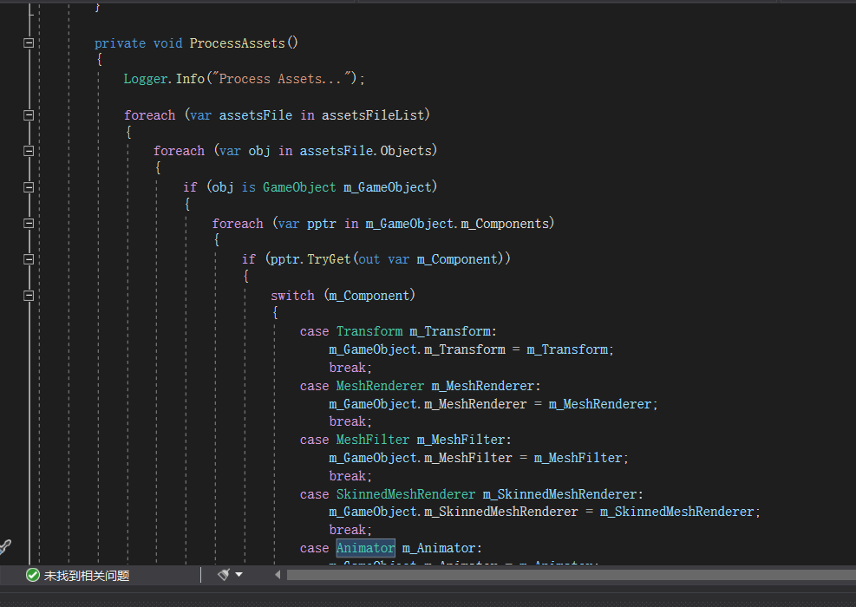Open the code cleanup dropdown arrow

(239, 575)
